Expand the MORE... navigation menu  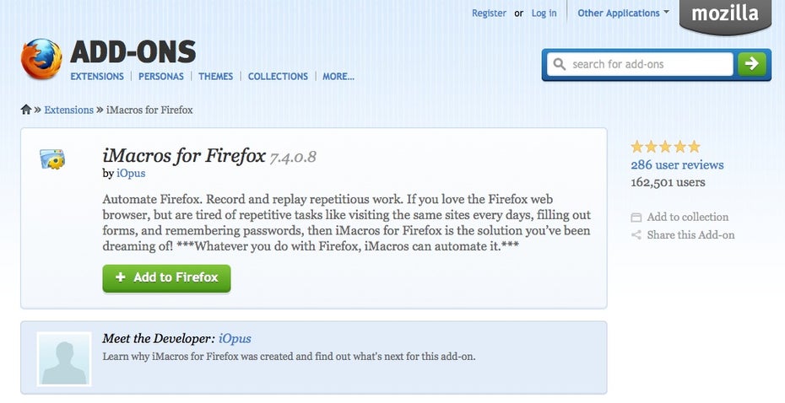coord(338,77)
